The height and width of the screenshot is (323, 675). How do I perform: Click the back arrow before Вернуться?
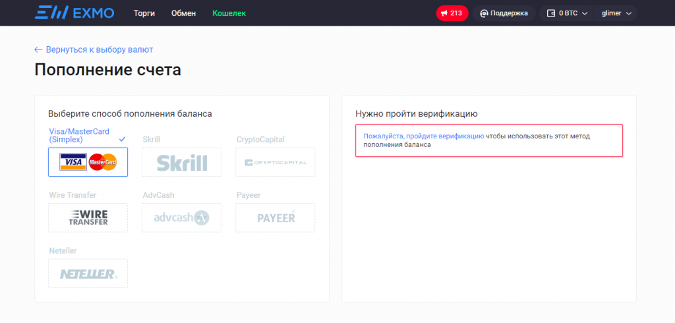pos(38,49)
